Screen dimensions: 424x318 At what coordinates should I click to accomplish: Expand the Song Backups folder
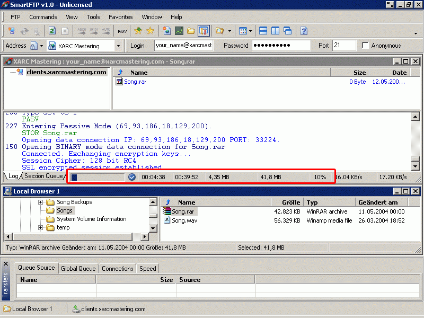click(x=40, y=202)
